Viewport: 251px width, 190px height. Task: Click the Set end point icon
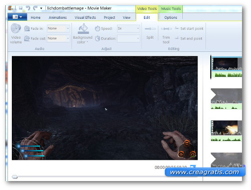pyautogui.click(x=177, y=38)
